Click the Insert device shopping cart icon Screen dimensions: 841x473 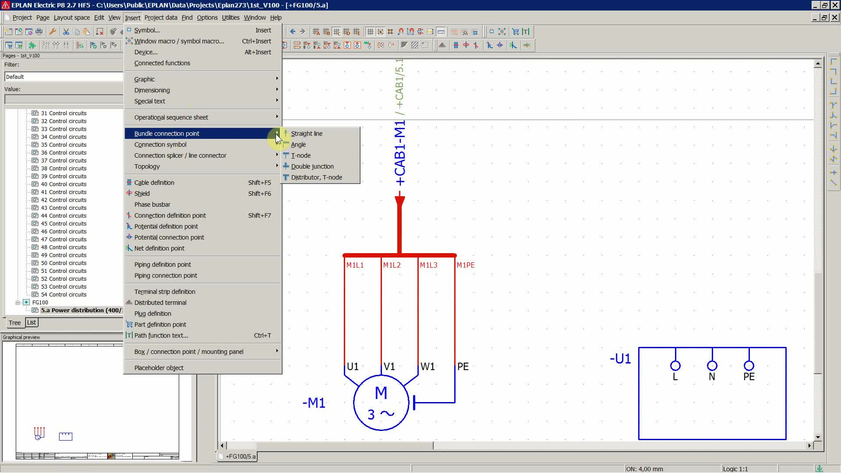515,32
